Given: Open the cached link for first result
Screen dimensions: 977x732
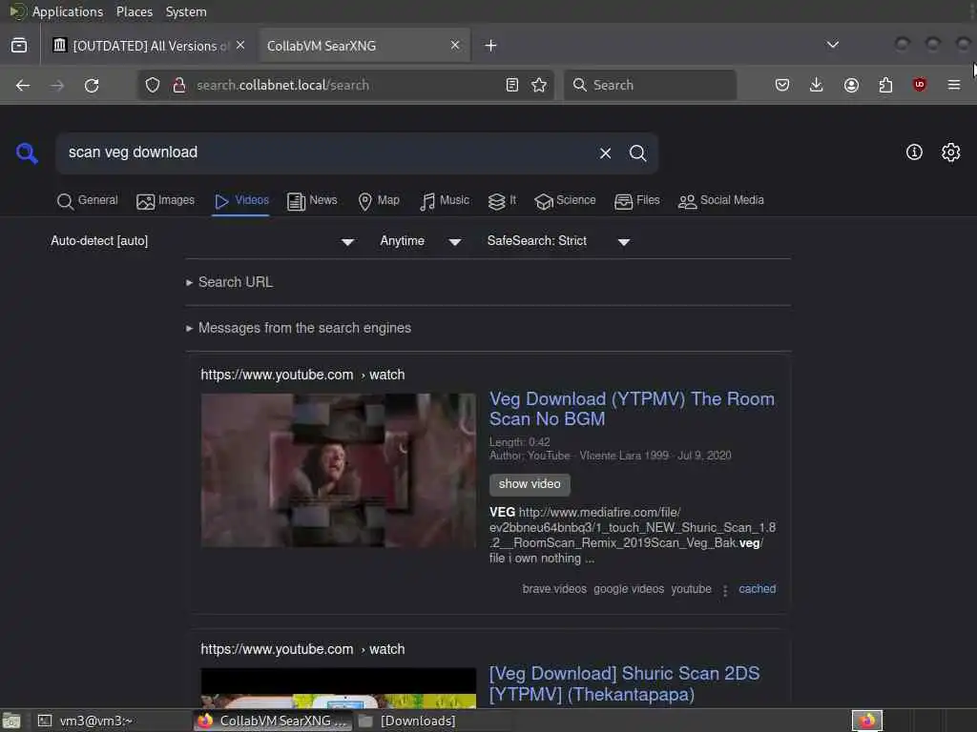Looking at the screenshot, I should coord(757,589).
